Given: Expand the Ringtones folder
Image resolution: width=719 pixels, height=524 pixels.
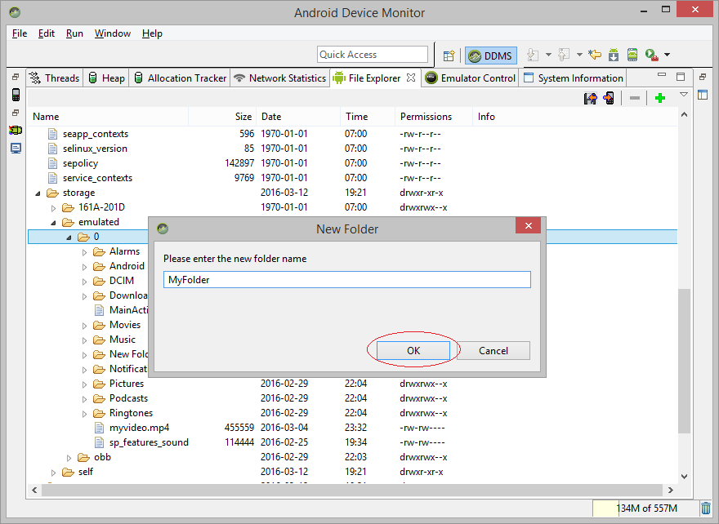Looking at the screenshot, I should (84, 414).
